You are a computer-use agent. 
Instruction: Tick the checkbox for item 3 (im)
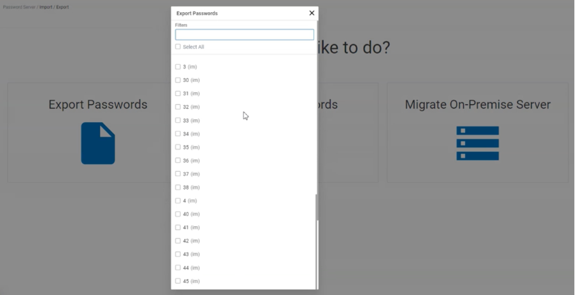[x=178, y=67]
